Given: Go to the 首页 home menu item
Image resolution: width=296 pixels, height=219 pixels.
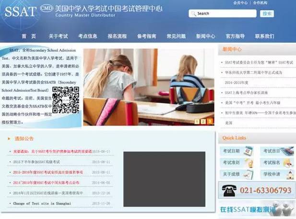Looking at the screenshot, I should 29,36.
